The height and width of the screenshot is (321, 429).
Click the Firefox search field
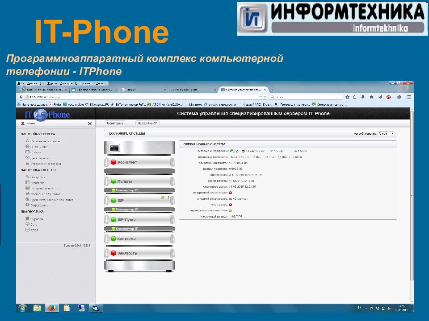[306, 97]
